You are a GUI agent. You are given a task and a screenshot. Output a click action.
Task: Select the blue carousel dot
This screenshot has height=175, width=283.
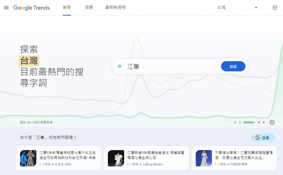pos(240,122)
